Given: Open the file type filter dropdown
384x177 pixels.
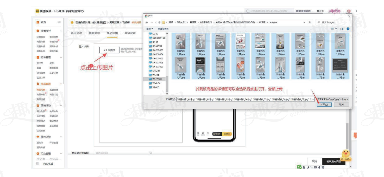Looking at the screenshot, I should tap(333, 99).
